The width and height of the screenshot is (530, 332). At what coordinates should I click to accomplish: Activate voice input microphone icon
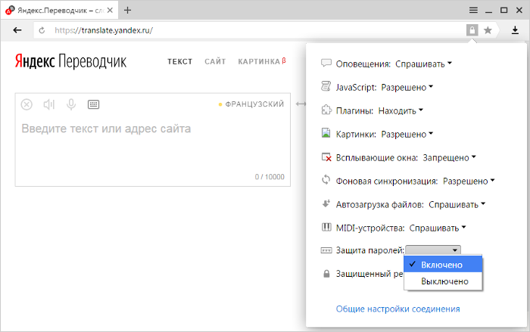[71, 104]
